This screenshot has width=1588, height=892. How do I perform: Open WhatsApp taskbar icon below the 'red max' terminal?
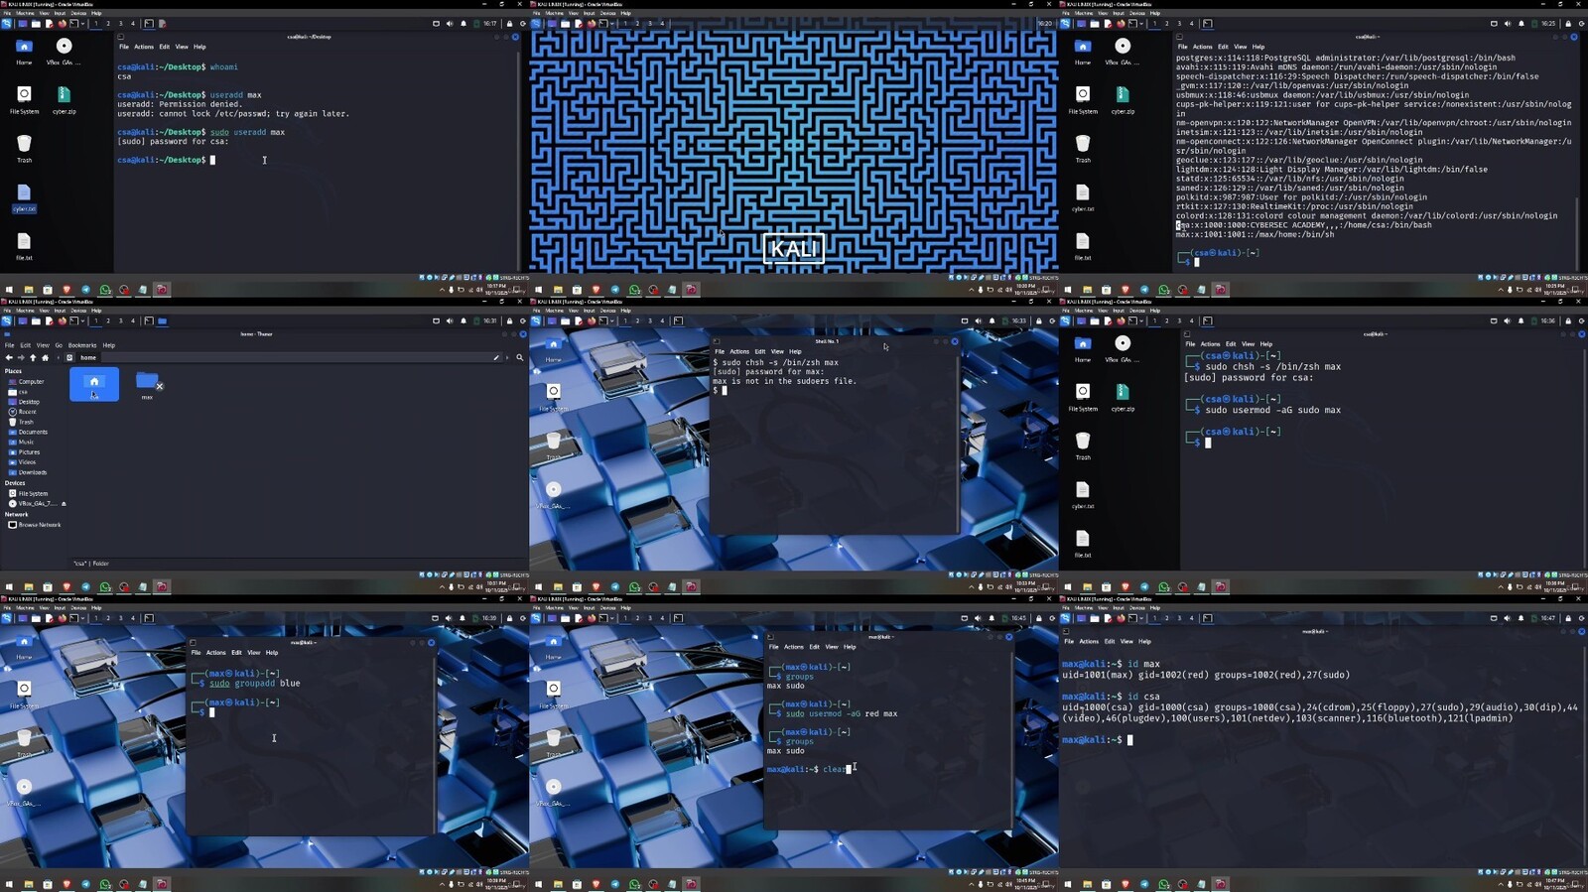click(x=634, y=884)
